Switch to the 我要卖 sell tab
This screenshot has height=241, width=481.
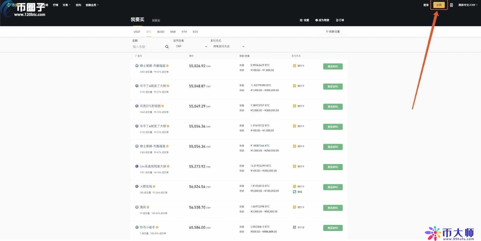[x=156, y=20]
